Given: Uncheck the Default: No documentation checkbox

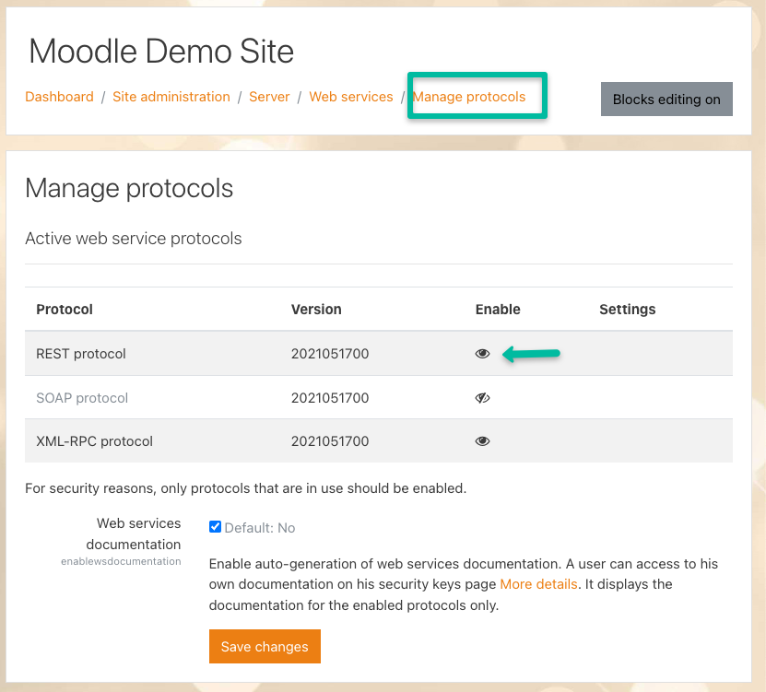Looking at the screenshot, I should (215, 527).
